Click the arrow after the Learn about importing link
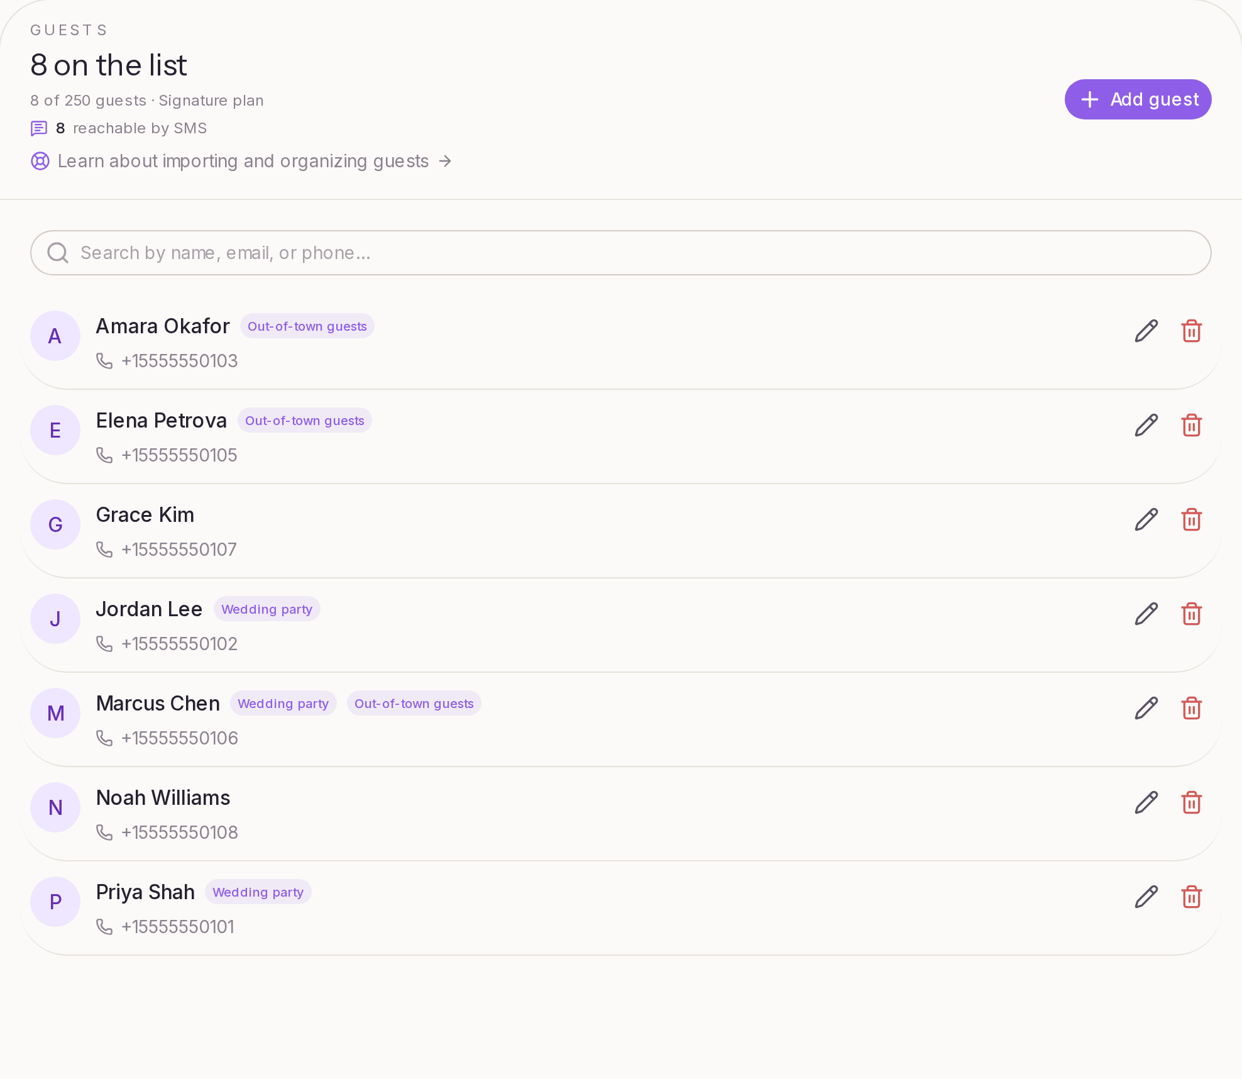Screen dimensions: 1242x1079 point(445,162)
